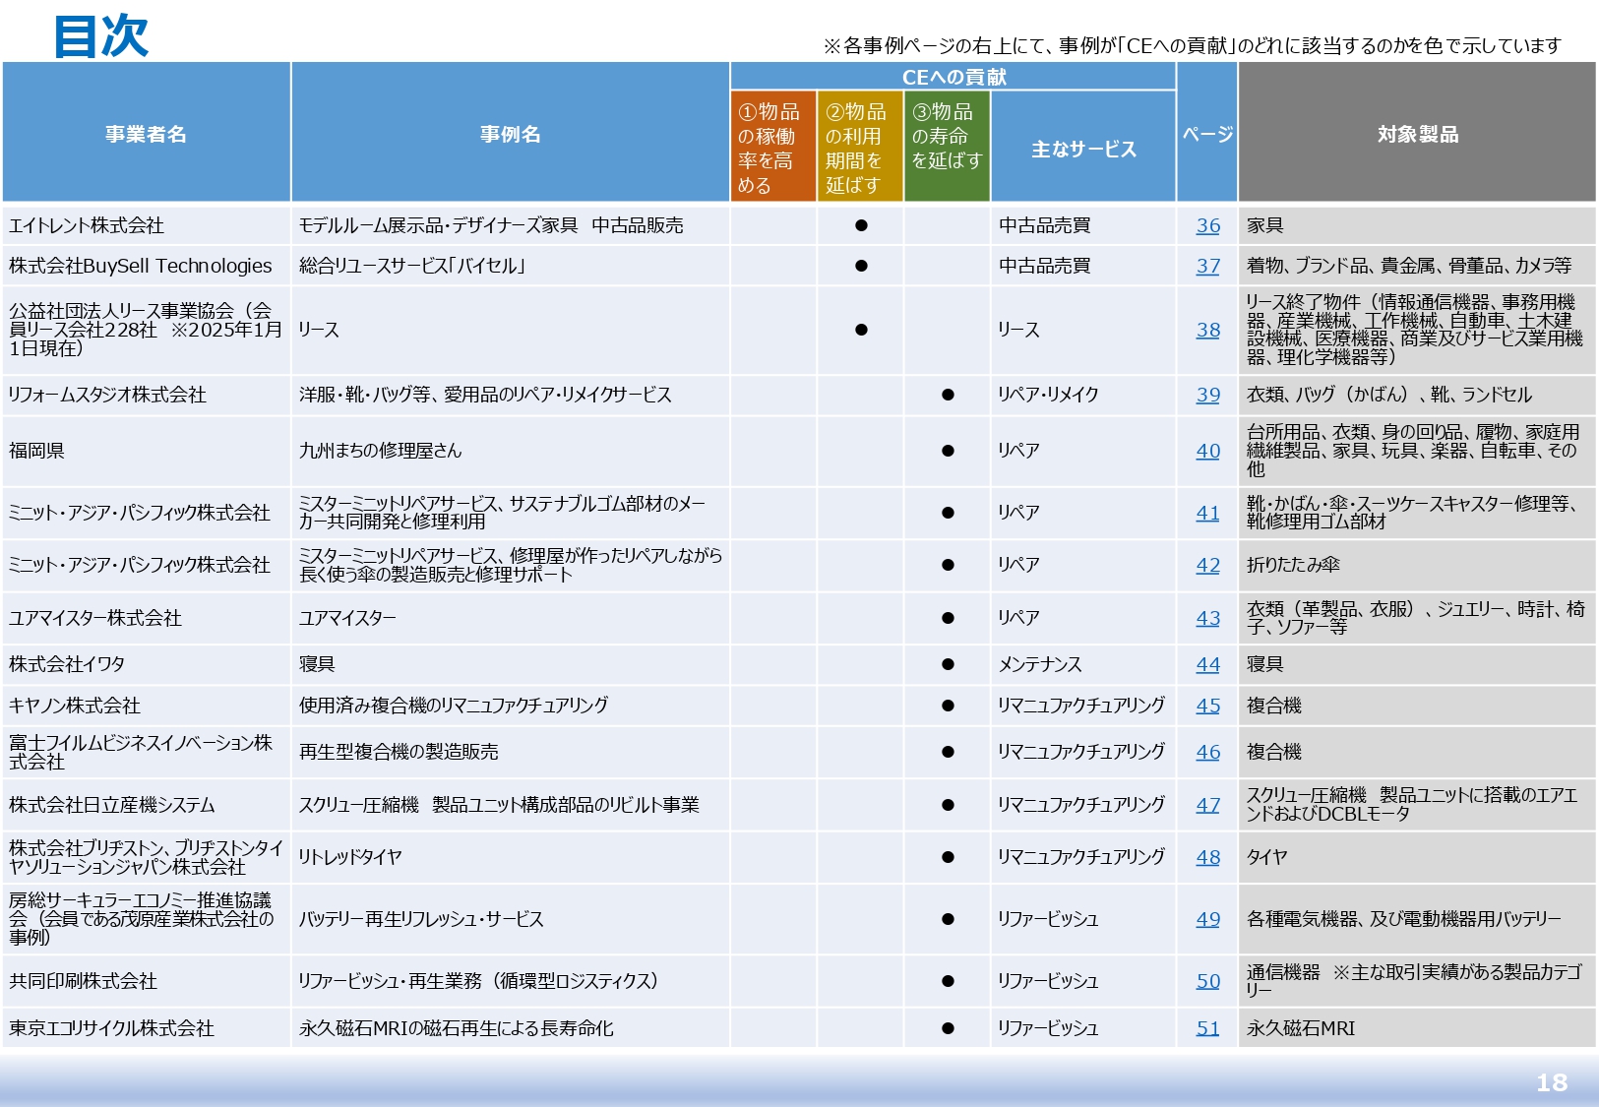This screenshot has height=1107, width=1599.
Task: Select cell 株式会社BuySell Technologies
Action: coord(146,266)
